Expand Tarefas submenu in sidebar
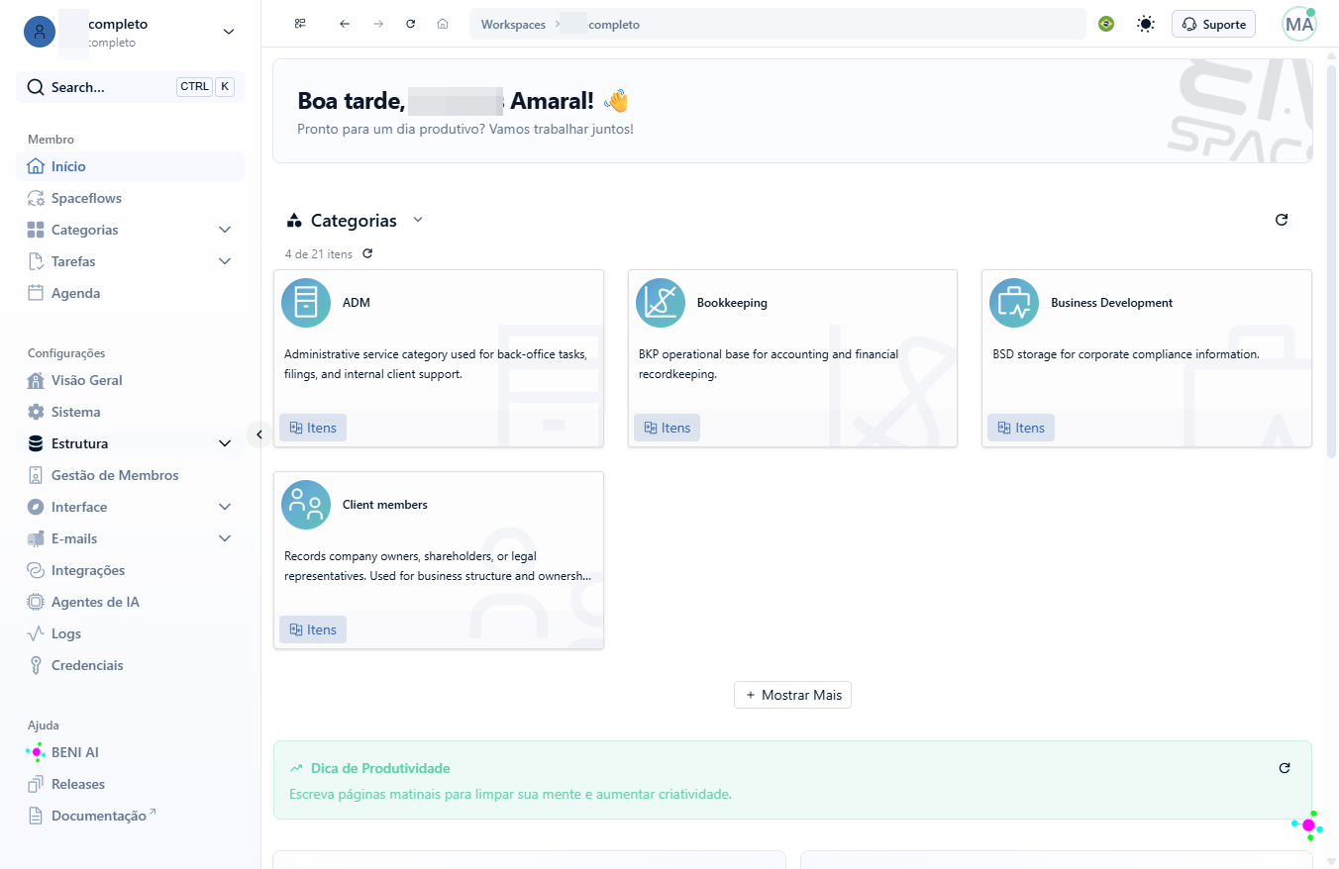 [x=225, y=261]
